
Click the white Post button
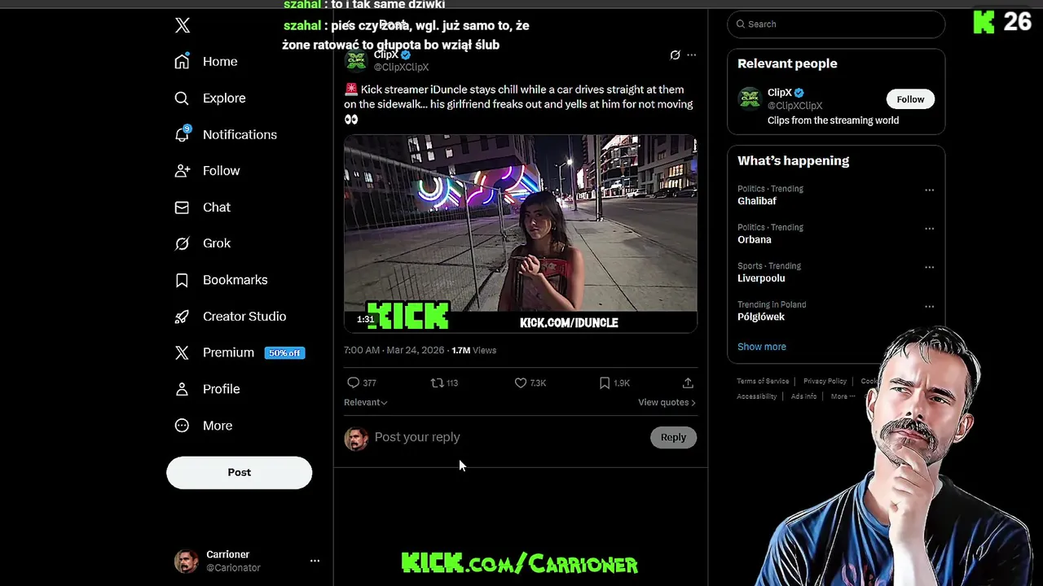[240, 473]
